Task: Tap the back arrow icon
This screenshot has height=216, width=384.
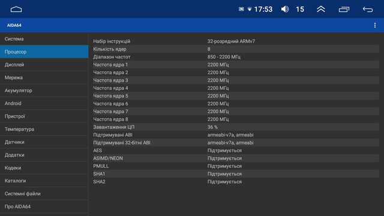Action: (x=368, y=10)
